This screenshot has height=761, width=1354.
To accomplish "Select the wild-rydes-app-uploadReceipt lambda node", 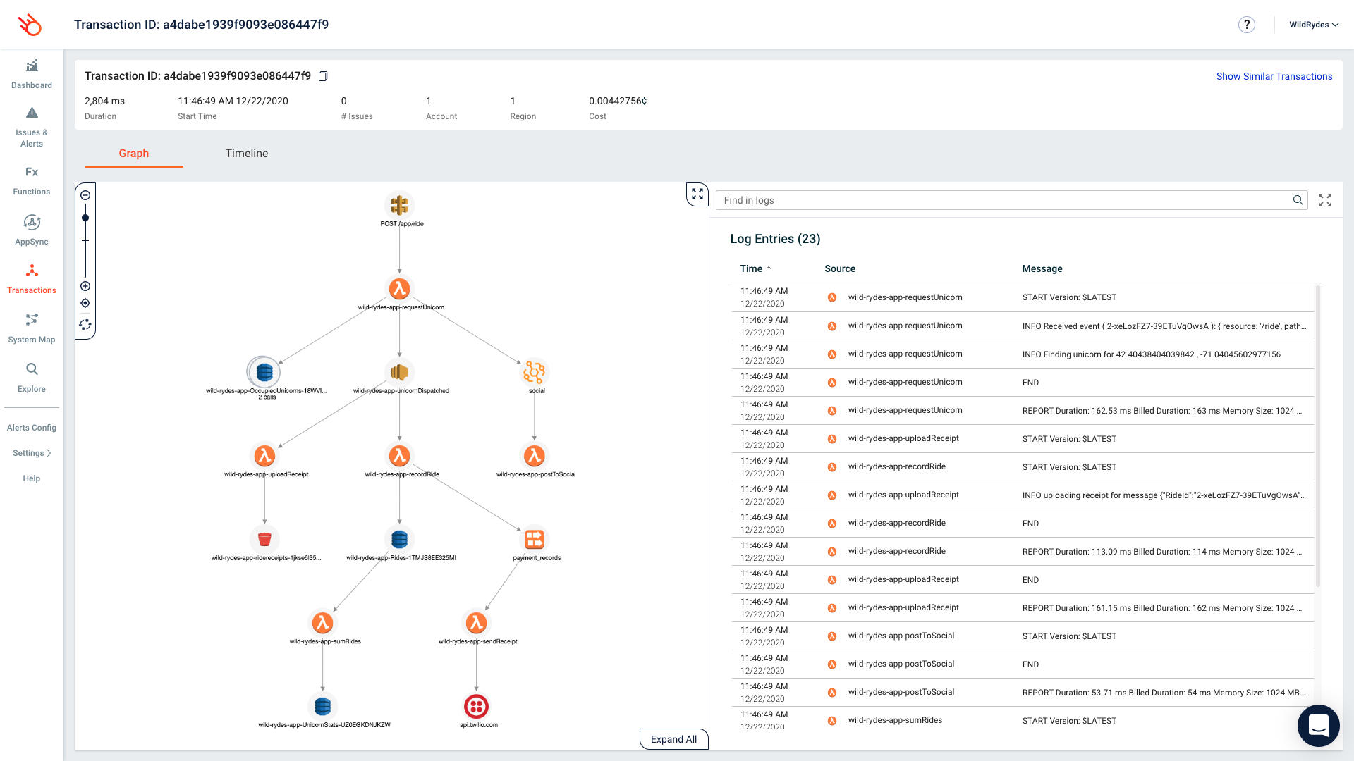I will tap(264, 456).
